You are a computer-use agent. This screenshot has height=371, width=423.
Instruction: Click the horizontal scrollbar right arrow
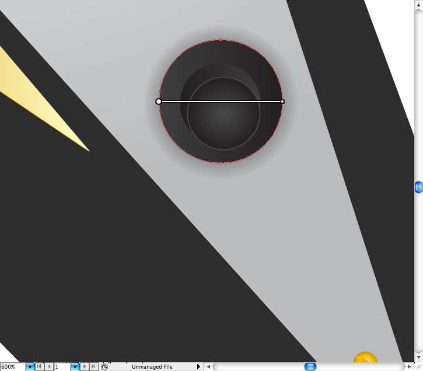coord(409,367)
